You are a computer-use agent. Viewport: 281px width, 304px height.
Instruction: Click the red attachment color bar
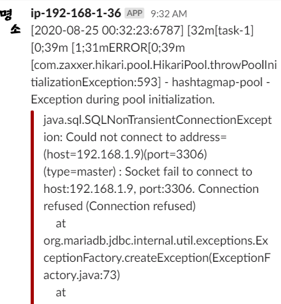[33, 207]
